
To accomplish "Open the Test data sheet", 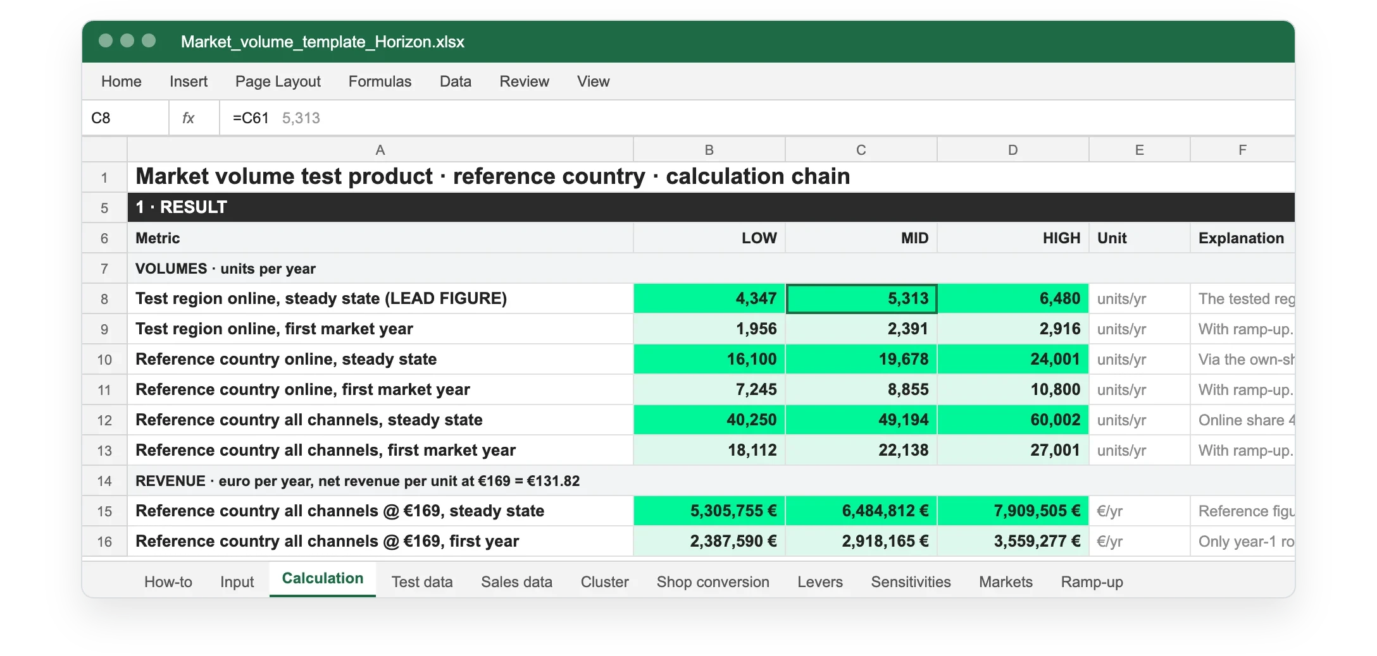I will [x=422, y=582].
